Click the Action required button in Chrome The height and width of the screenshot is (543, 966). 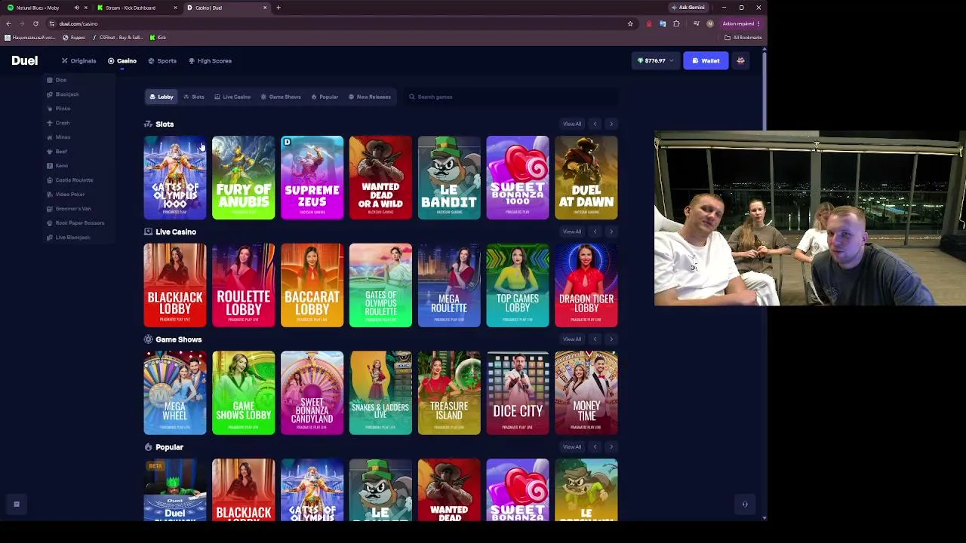click(x=740, y=23)
